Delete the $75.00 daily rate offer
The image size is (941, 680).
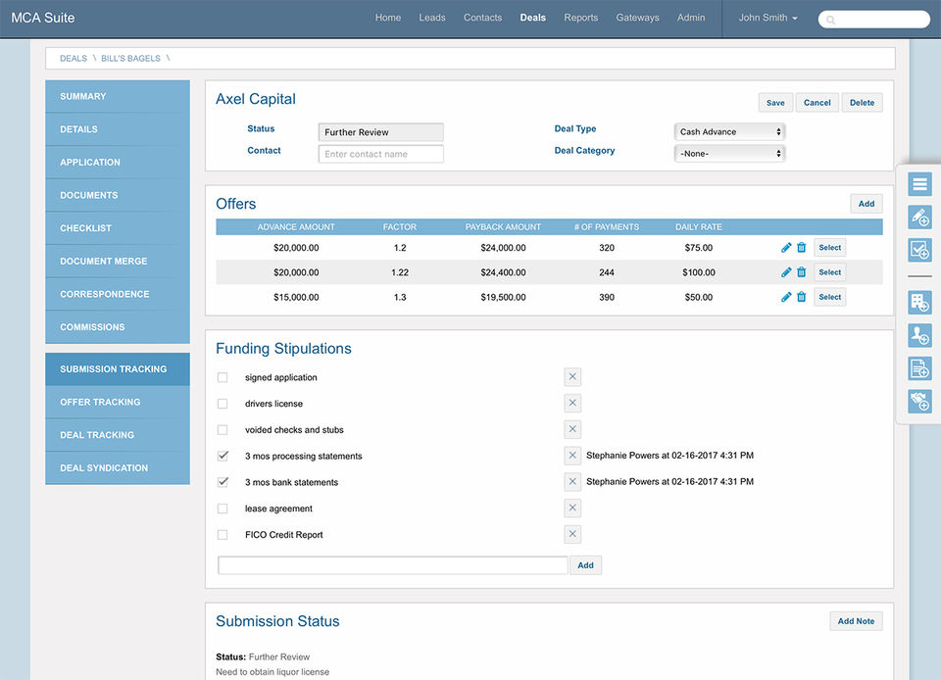click(801, 248)
